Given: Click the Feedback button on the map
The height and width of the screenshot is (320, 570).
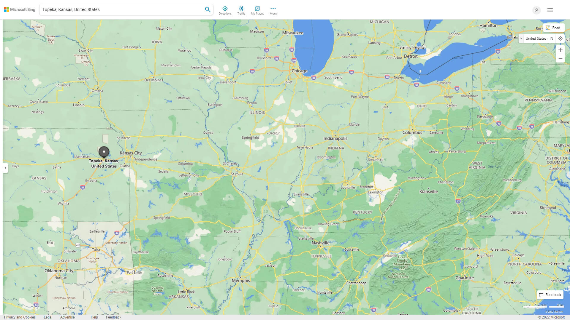Looking at the screenshot, I should 550,295.
